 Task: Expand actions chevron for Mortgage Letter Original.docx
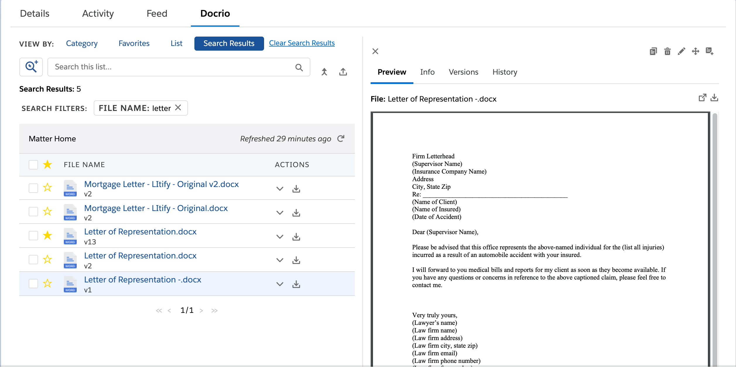pos(280,213)
